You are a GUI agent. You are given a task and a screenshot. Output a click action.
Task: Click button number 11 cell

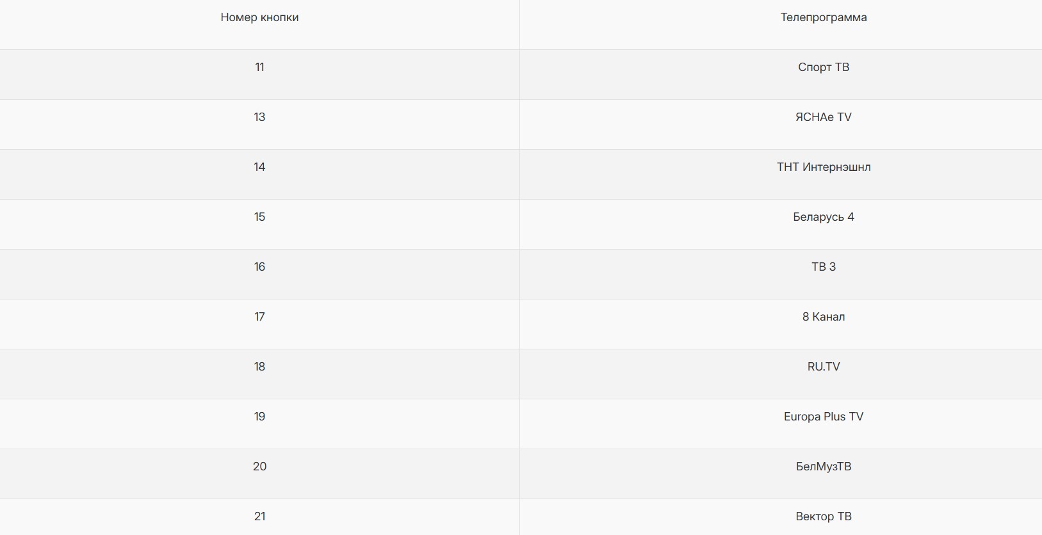tap(259, 68)
